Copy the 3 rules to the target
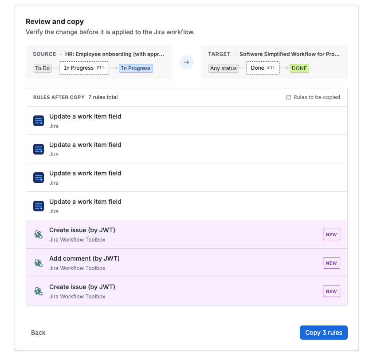This screenshot has height=357, width=369. pyautogui.click(x=324, y=333)
